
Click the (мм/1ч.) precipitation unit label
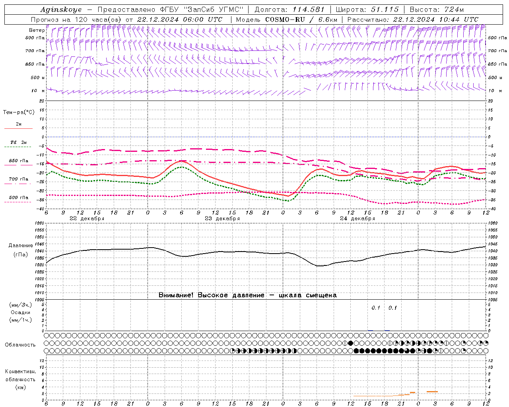(x=20, y=320)
